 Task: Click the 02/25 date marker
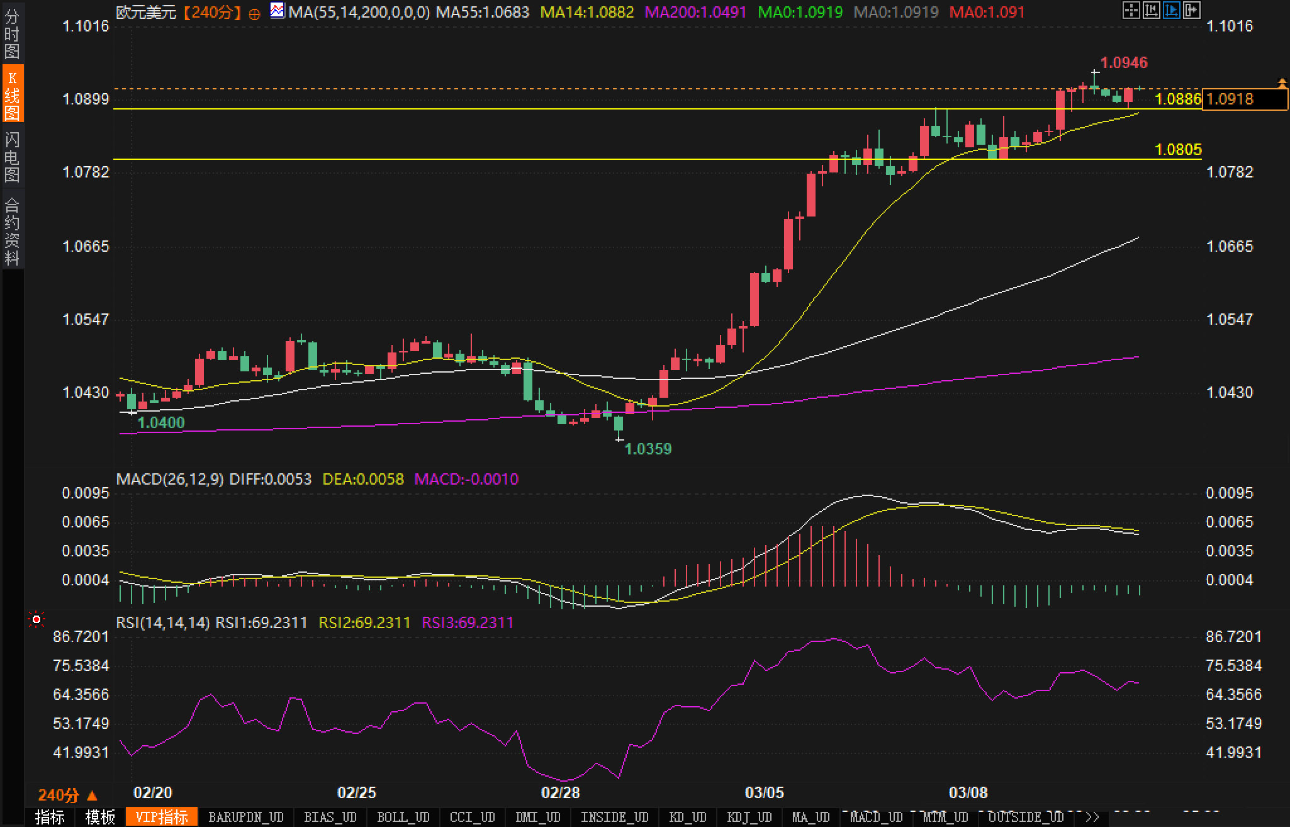[x=356, y=792]
